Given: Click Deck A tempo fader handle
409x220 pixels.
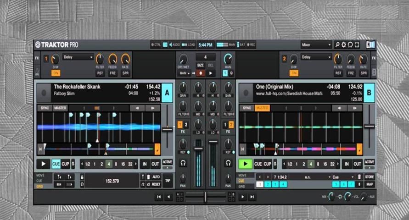Looking at the screenshot, I should click(167, 130).
